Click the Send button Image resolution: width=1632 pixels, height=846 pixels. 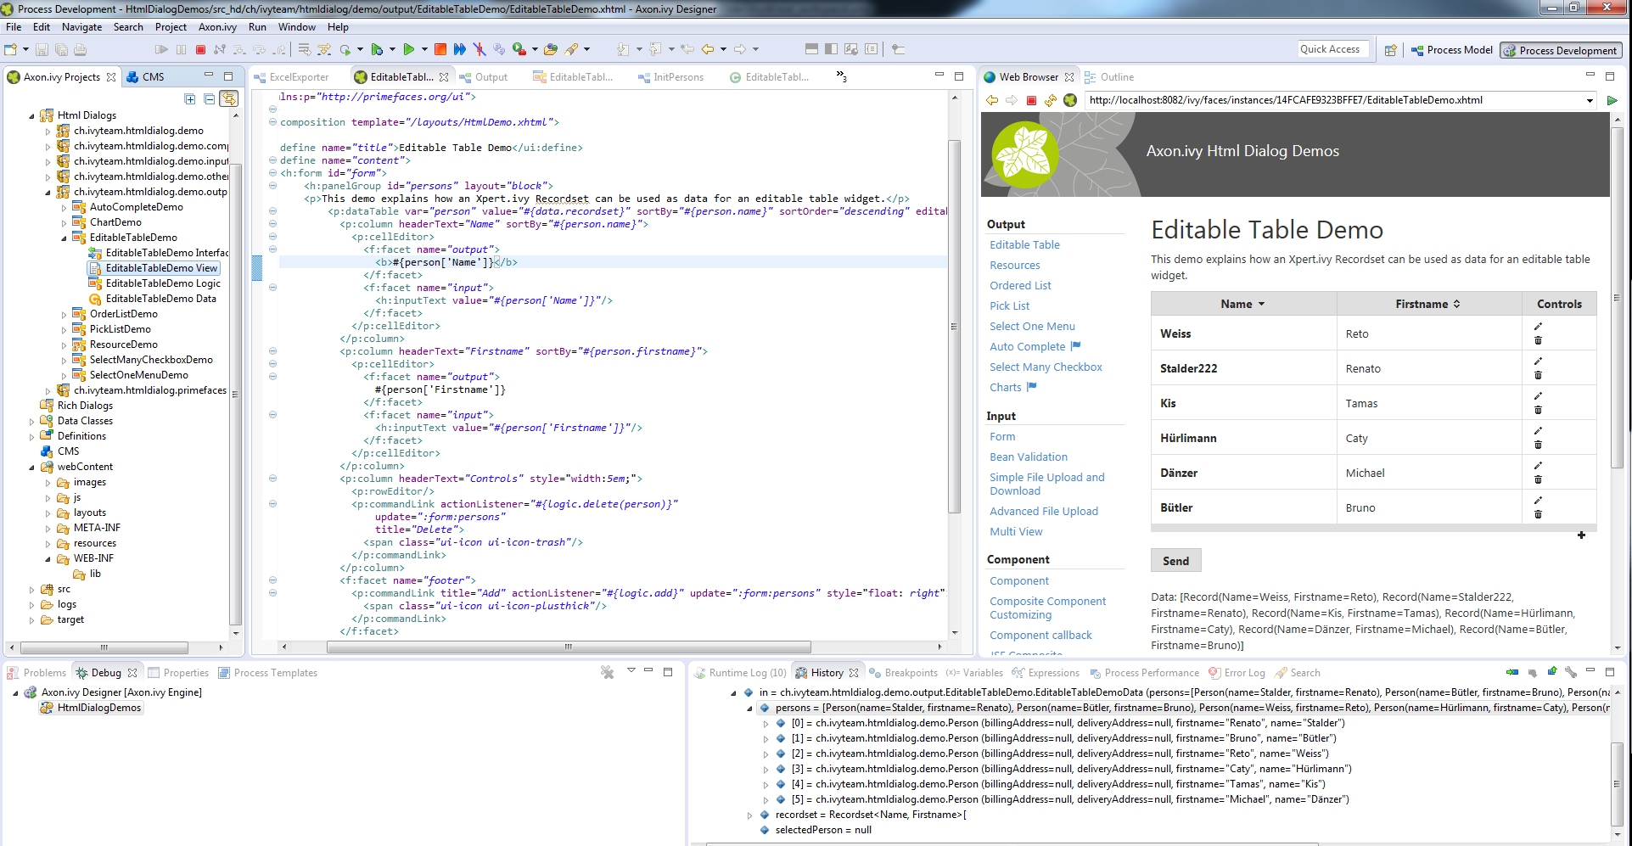[1175, 561]
